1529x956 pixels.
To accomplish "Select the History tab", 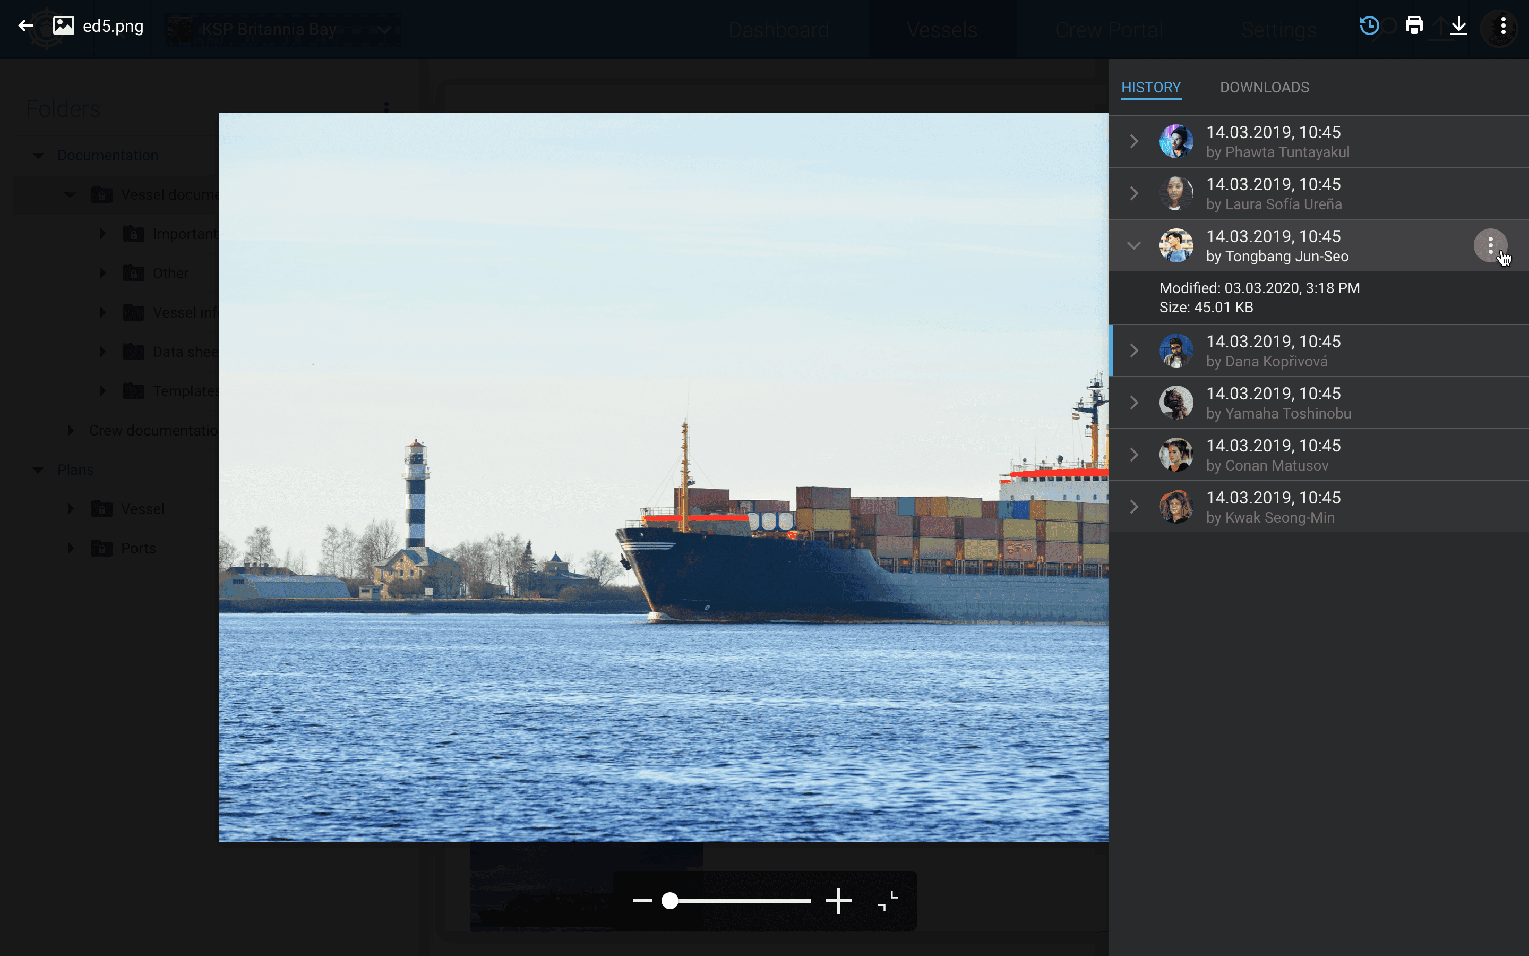I will (x=1150, y=87).
